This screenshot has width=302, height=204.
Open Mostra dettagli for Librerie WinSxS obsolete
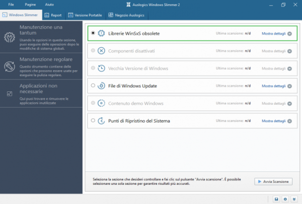point(273,34)
